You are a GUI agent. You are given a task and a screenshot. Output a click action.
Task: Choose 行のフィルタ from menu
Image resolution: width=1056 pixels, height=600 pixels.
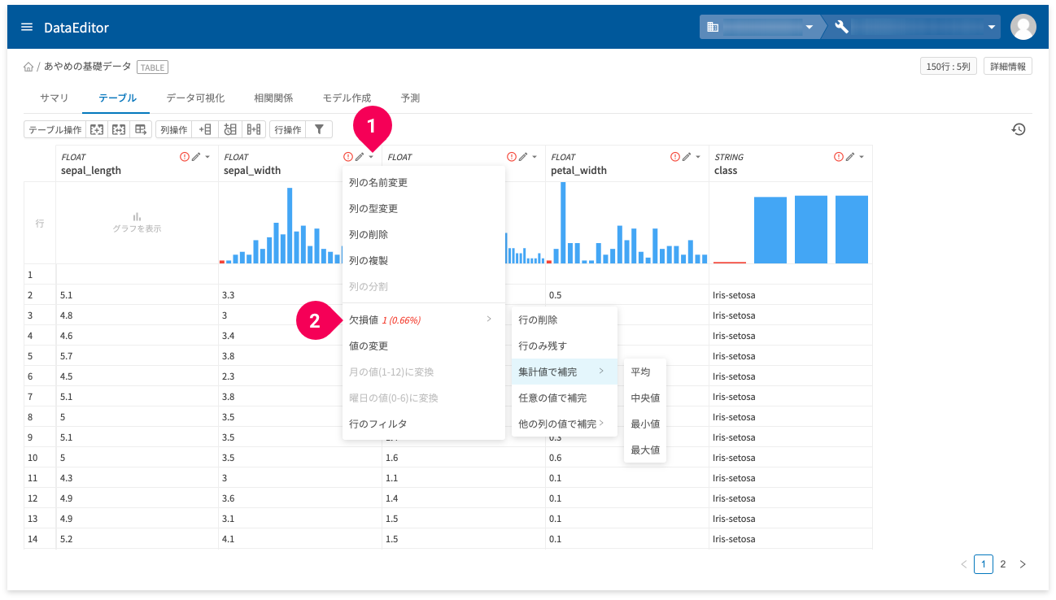(x=423, y=424)
